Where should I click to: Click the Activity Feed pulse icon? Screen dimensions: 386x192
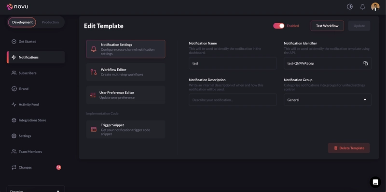(x=14, y=104)
